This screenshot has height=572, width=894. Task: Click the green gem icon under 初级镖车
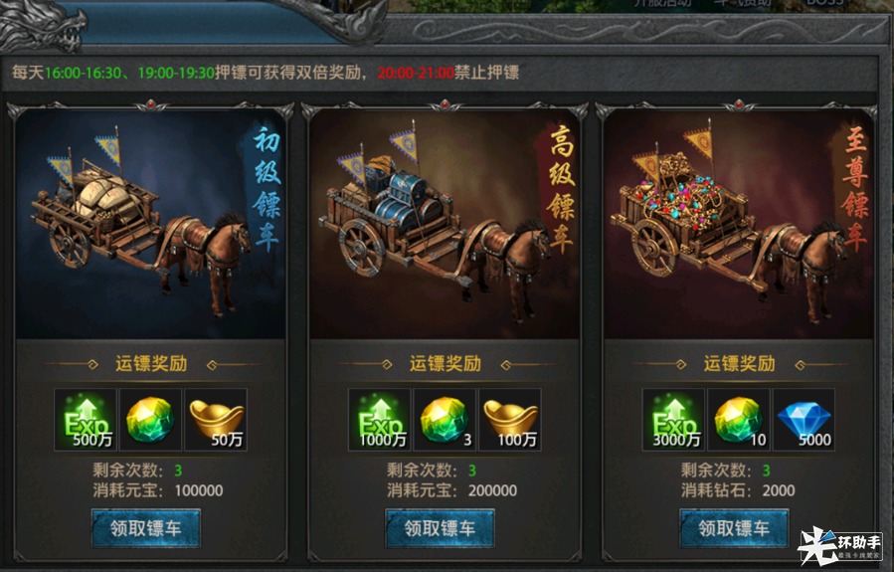[150, 420]
